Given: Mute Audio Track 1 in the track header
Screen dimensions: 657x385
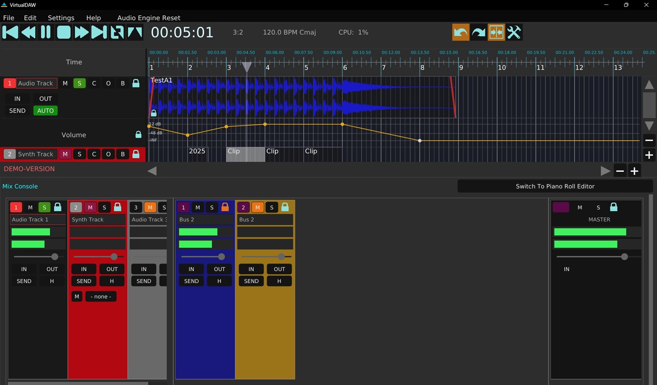Looking at the screenshot, I should (x=65, y=83).
